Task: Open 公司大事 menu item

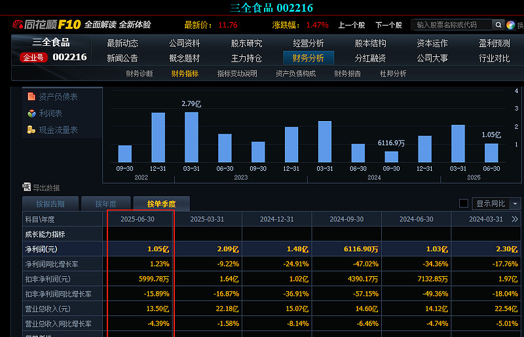Action: pyautogui.click(x=432, y=58)
